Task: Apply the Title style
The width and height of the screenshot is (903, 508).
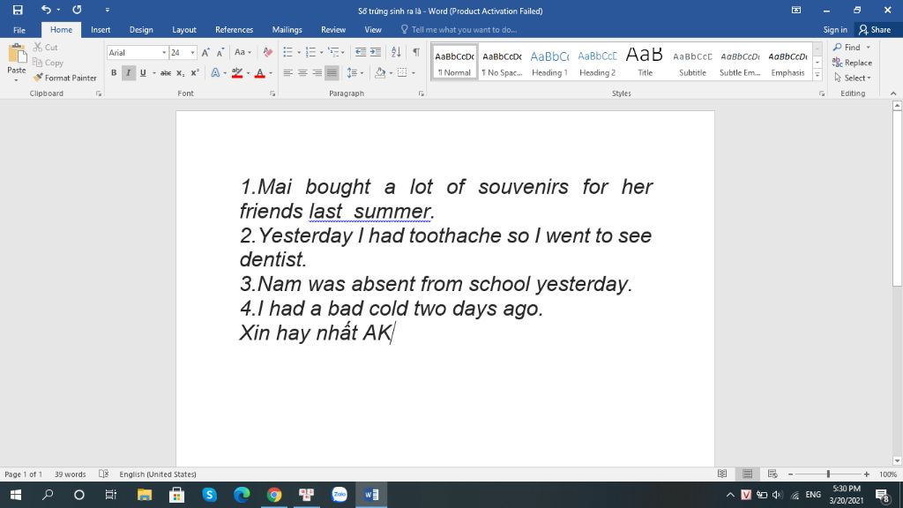Action: (645, 63)
